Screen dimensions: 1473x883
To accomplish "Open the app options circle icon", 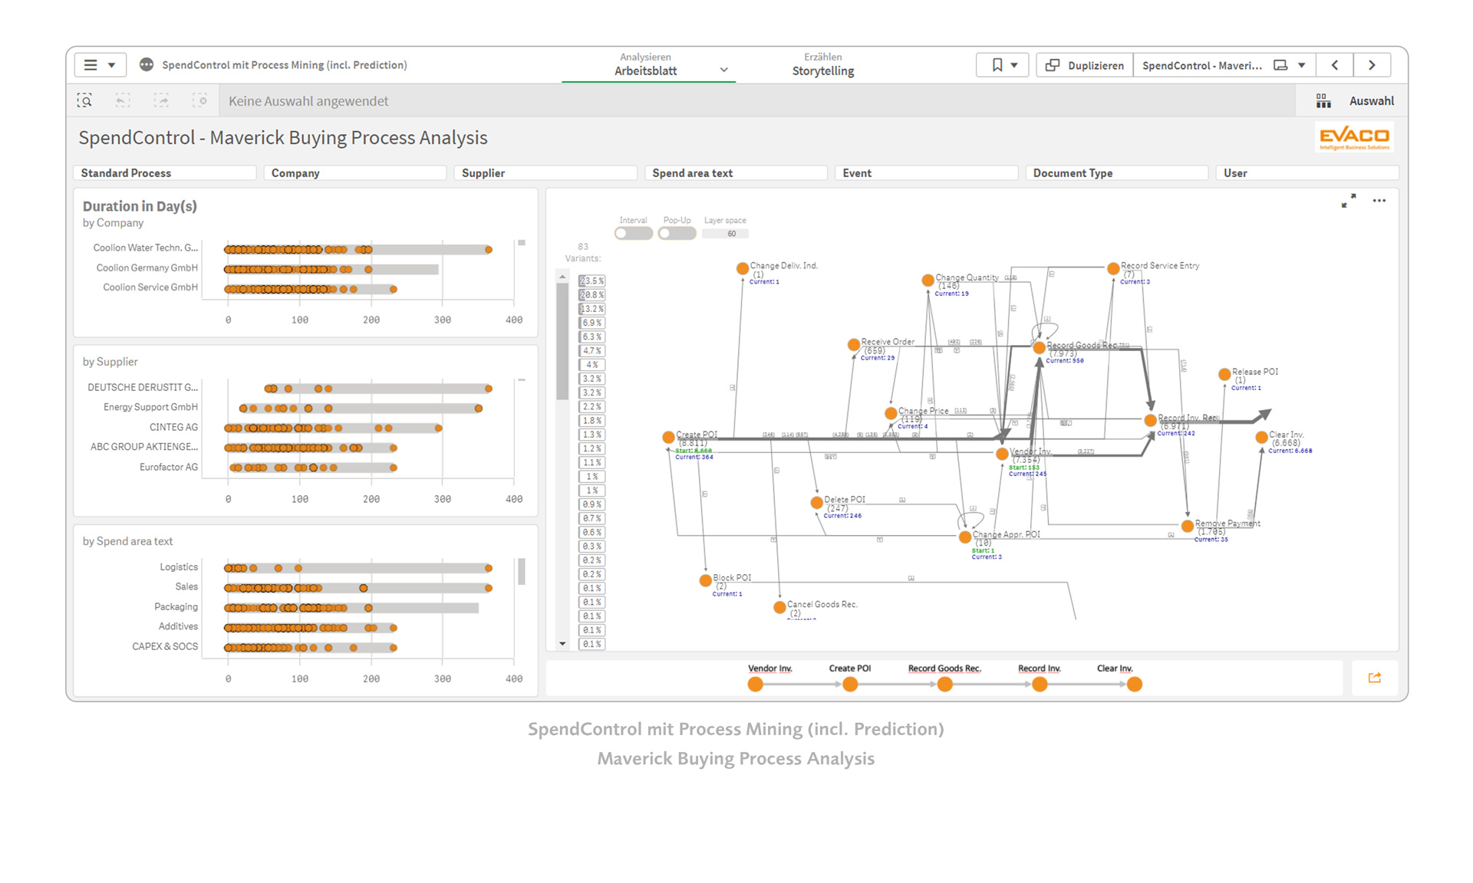I will pyautogui.click(x=147, y=65).
